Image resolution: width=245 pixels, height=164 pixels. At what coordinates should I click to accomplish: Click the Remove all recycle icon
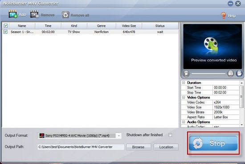coord(65,15)
